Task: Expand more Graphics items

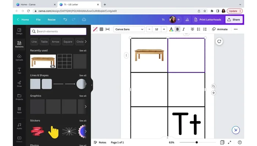Action: pyautogui.click(x=85, y=107)
